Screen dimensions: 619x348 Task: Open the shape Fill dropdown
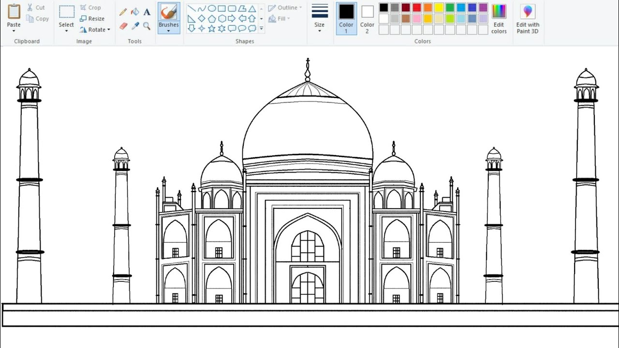click(x=279, y=19)
